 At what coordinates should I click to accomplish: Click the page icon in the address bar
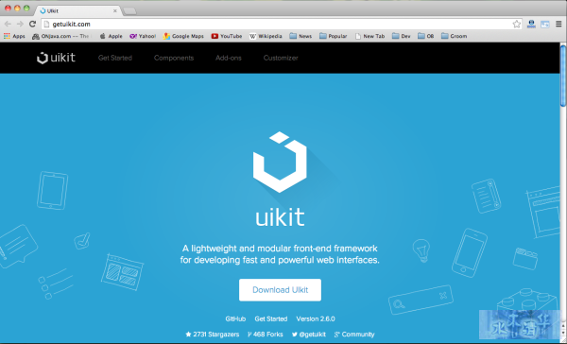click(x=46, y=25)
